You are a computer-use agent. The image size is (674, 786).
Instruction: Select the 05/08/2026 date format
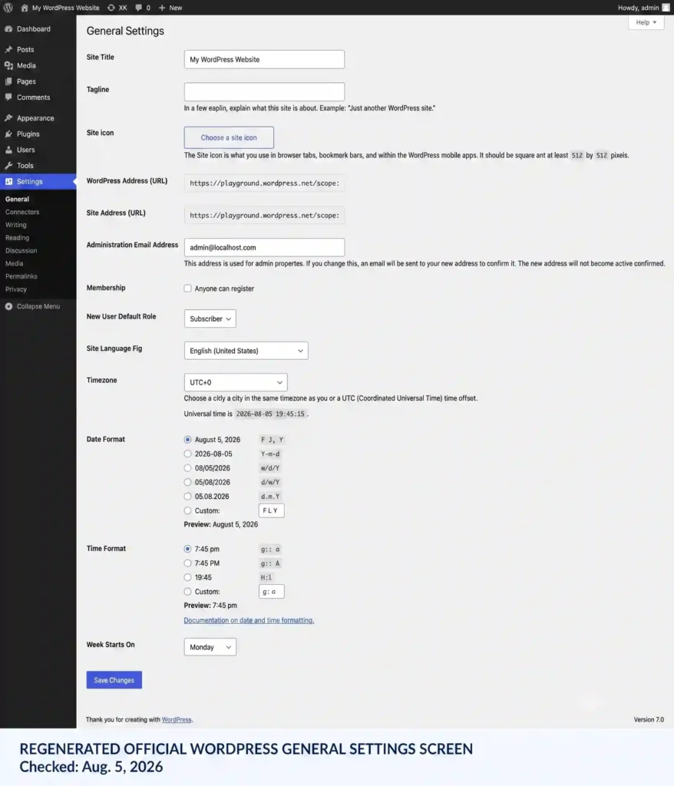point(187,482)
